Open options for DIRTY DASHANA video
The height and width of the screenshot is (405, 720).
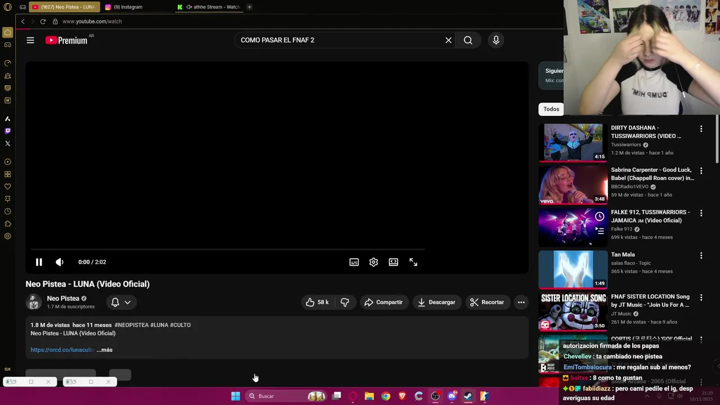coord(701,129)
